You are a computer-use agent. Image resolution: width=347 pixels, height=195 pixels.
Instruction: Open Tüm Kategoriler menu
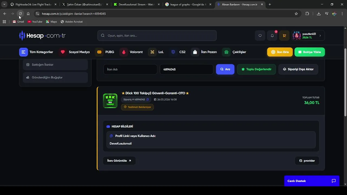click(36, 52)
